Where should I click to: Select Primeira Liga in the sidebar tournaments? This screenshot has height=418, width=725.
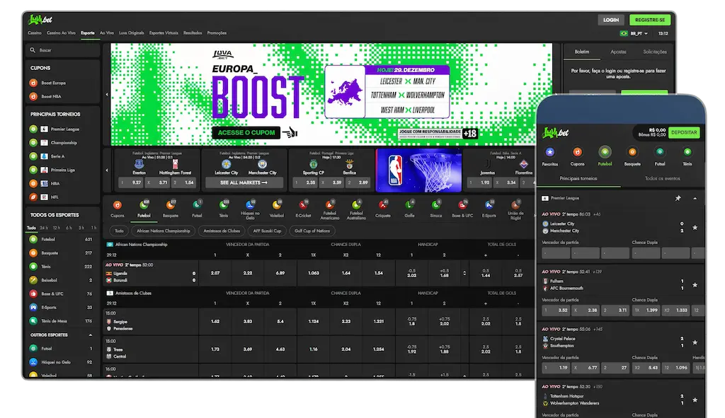(x=52, y=170)
